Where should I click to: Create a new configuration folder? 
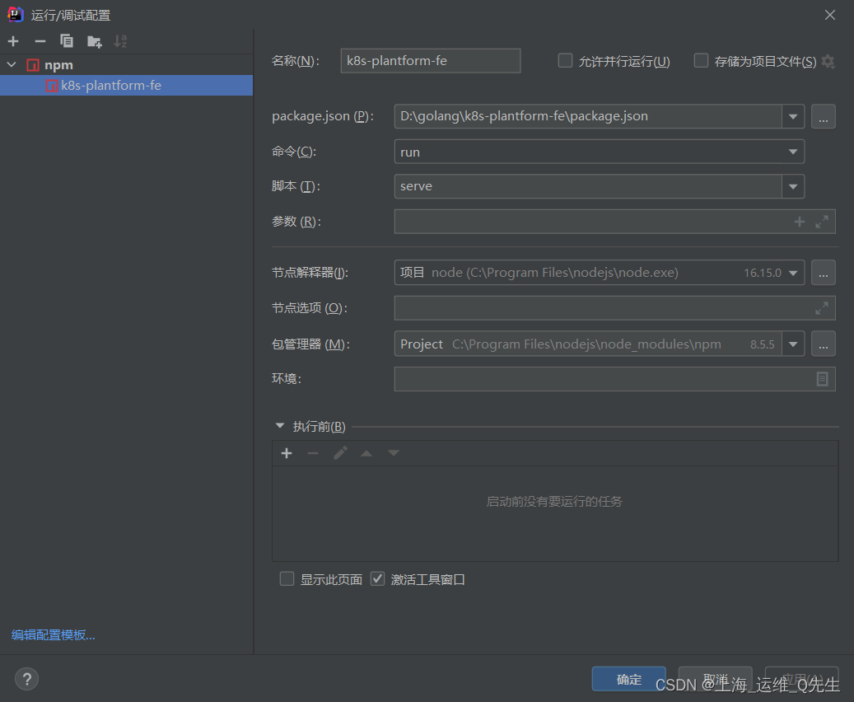point(94,41)
